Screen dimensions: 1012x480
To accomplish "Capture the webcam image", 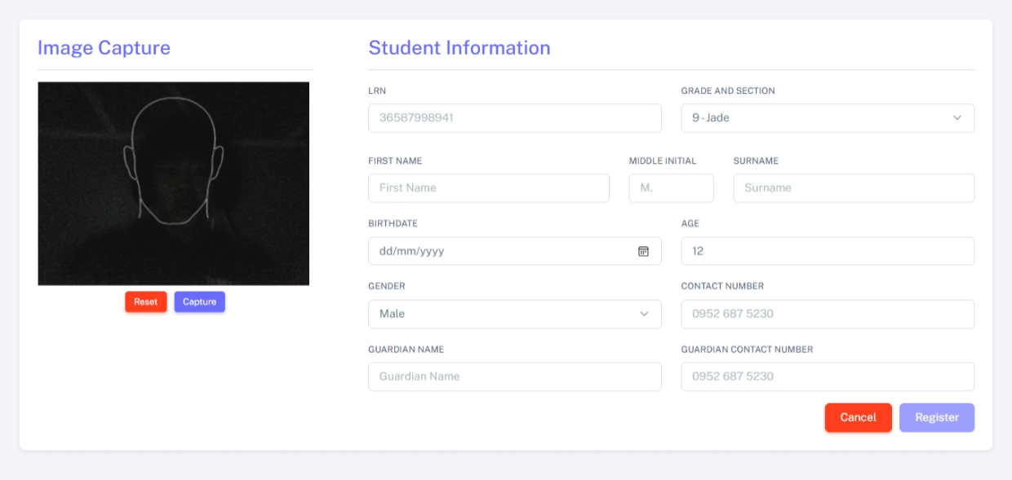I will tap(200, 302).
